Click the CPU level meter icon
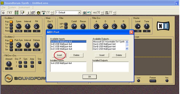Screen dimensions: 182x94 [16, 13]
